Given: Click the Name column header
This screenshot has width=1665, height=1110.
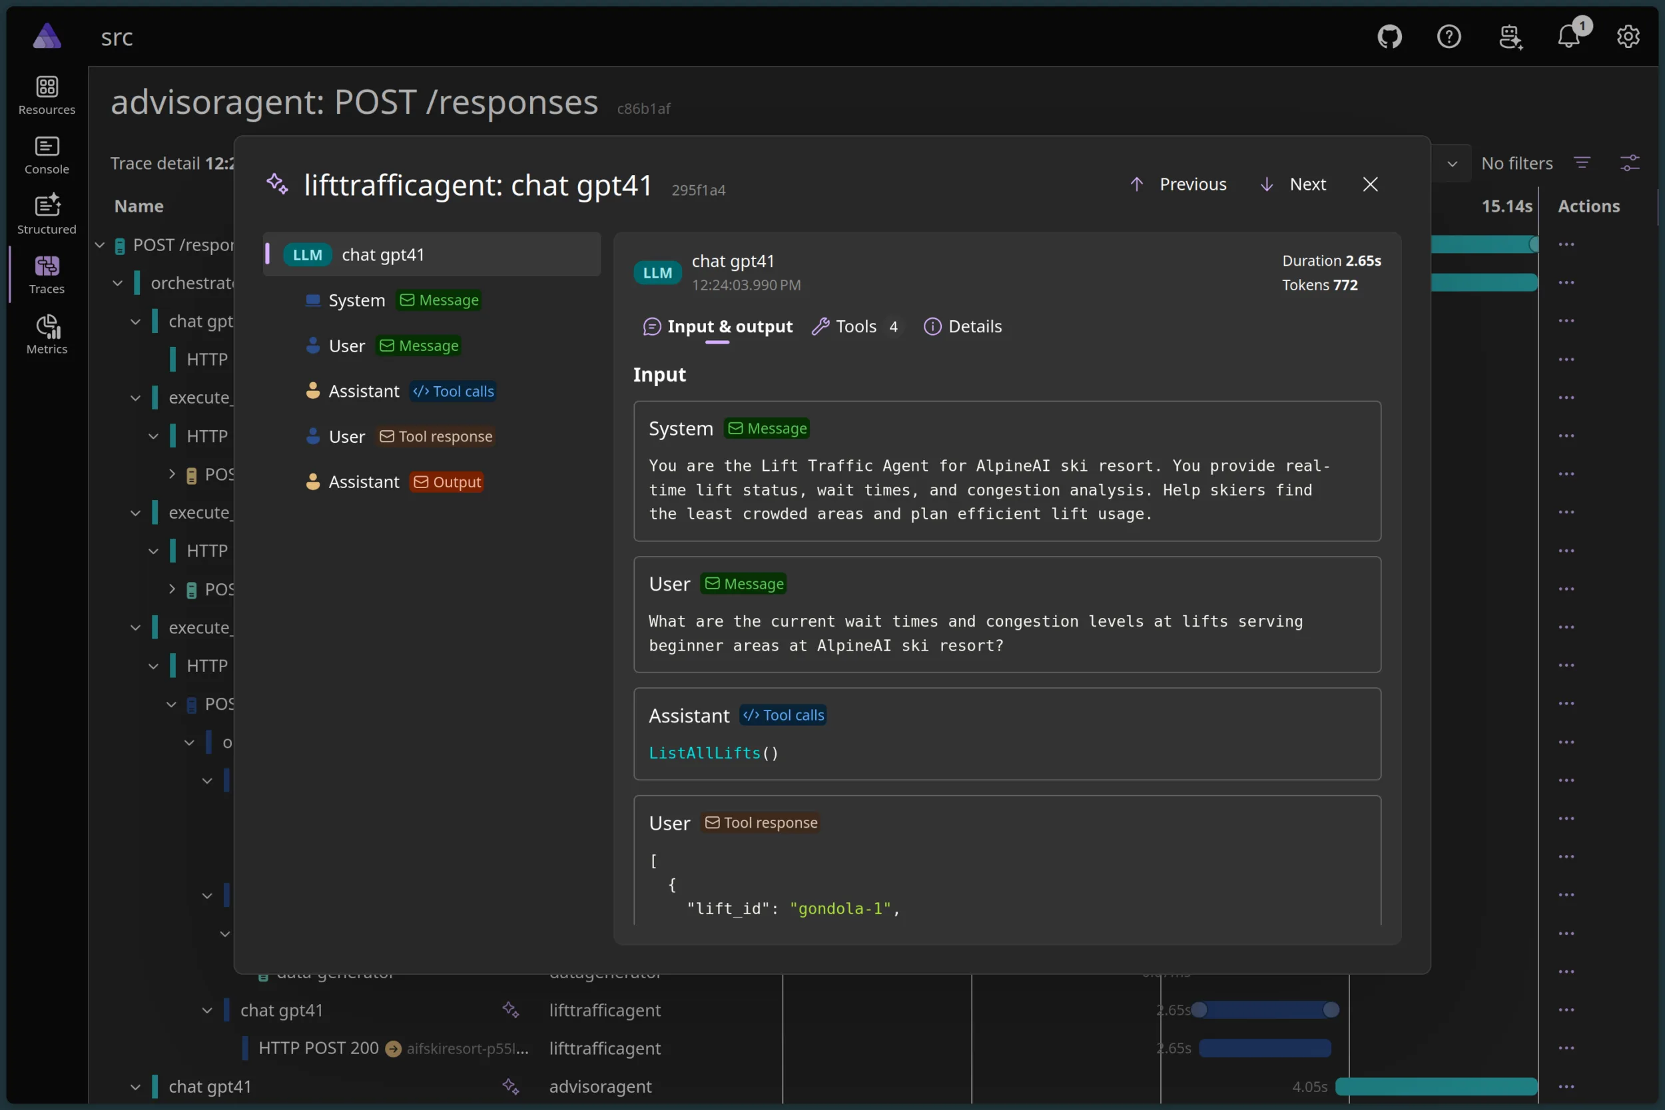Looking at the screenshot, I should [139, 206].
